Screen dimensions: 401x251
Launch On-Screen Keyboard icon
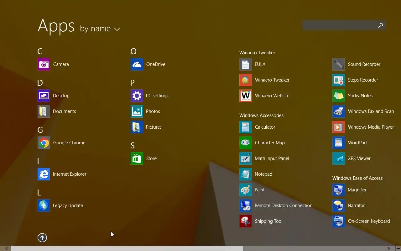pyautogui.click(x=339, y=221)
